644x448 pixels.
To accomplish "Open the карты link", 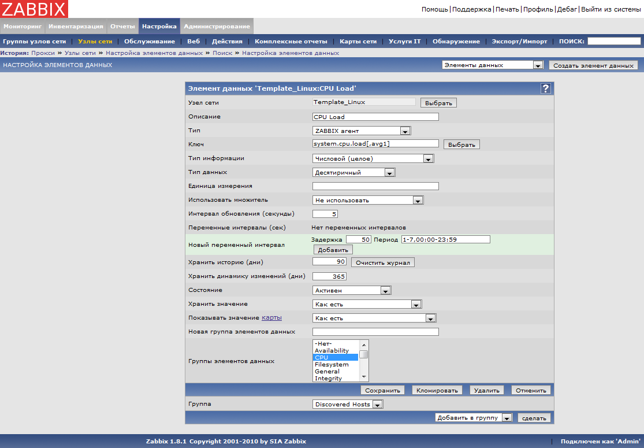I will click(271, 318).
